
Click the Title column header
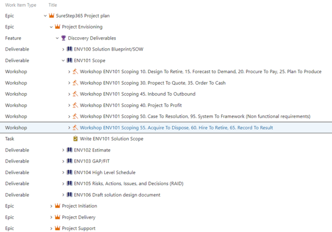53,5
